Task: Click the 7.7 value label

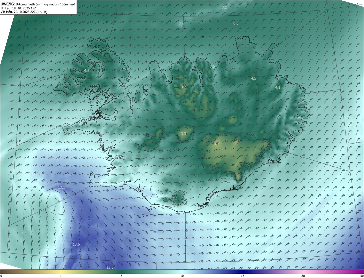Action: [24, 232]
